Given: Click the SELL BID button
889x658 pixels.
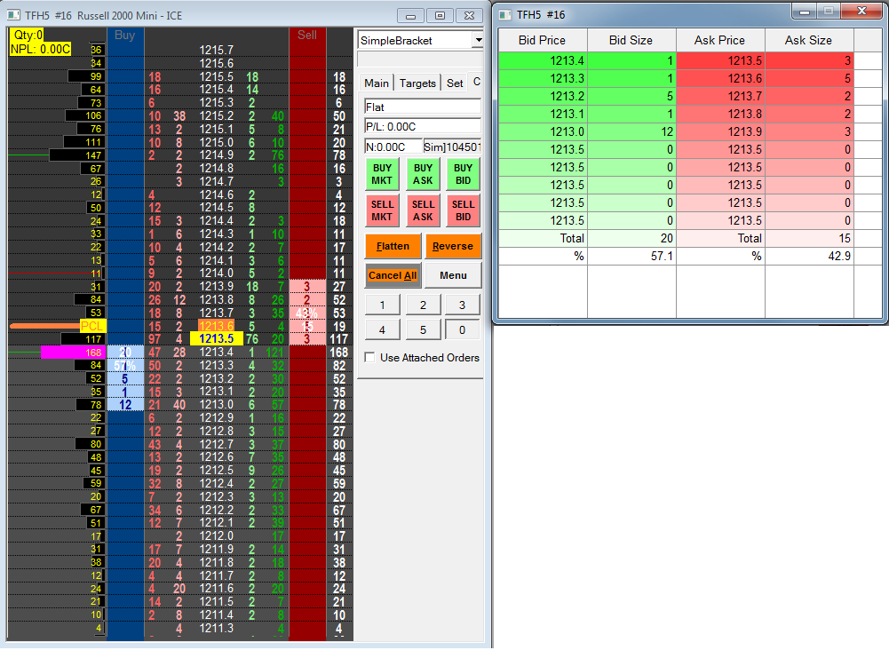Looking at the screenshot, I should [x=464, y=210].
